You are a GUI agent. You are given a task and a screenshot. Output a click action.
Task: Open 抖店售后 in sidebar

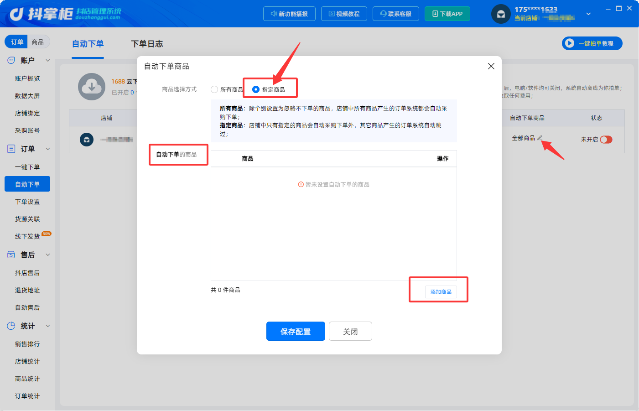27,273
